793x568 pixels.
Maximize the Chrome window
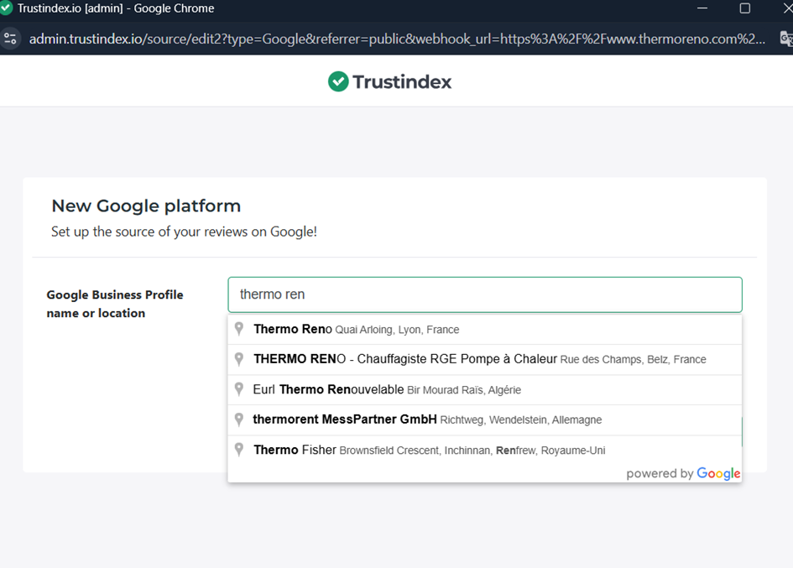point(744,8)
